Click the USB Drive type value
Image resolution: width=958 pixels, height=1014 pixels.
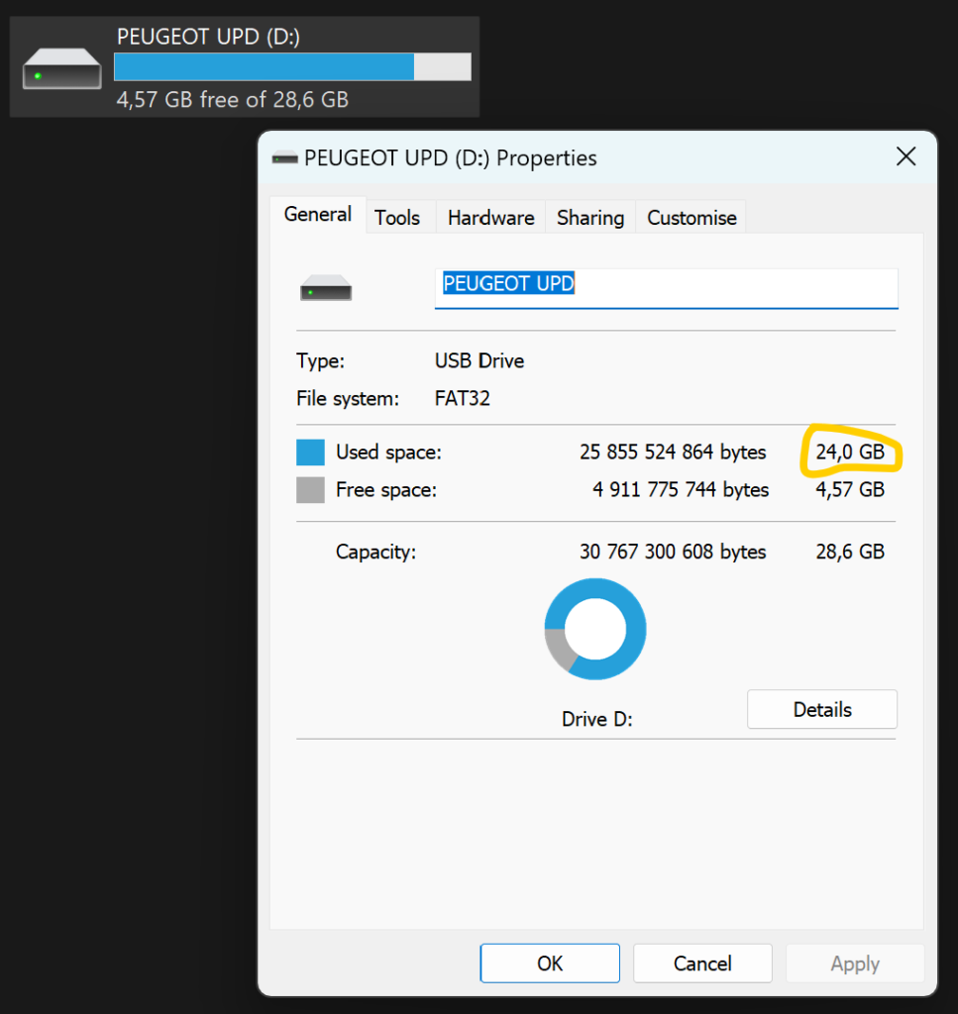click(x=479, y=360)
